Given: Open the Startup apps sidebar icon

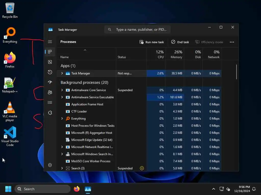Looking at the screenshot, I should coord(50,82).
